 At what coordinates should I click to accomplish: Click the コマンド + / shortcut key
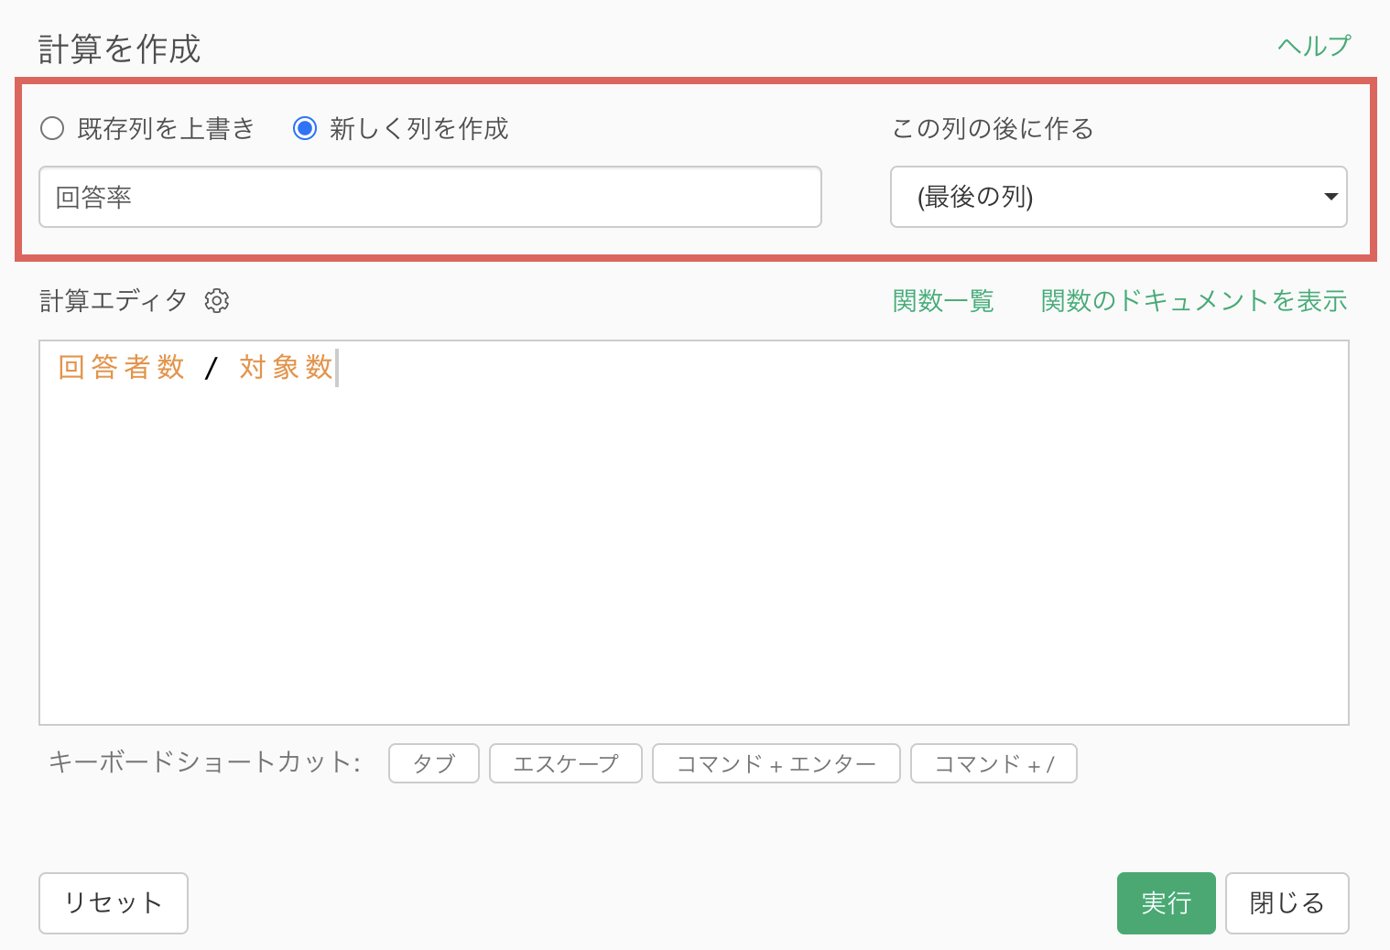[994, 763]
